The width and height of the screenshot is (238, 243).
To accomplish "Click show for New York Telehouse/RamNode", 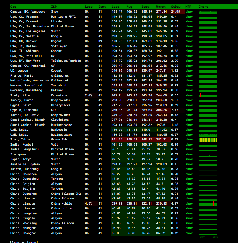I will pyautogui.click(x=189, y=61).
